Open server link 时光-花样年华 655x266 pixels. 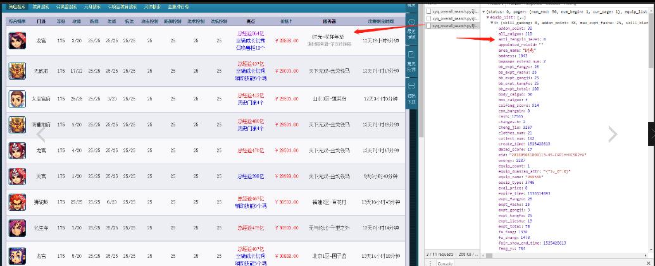(328, 37)
